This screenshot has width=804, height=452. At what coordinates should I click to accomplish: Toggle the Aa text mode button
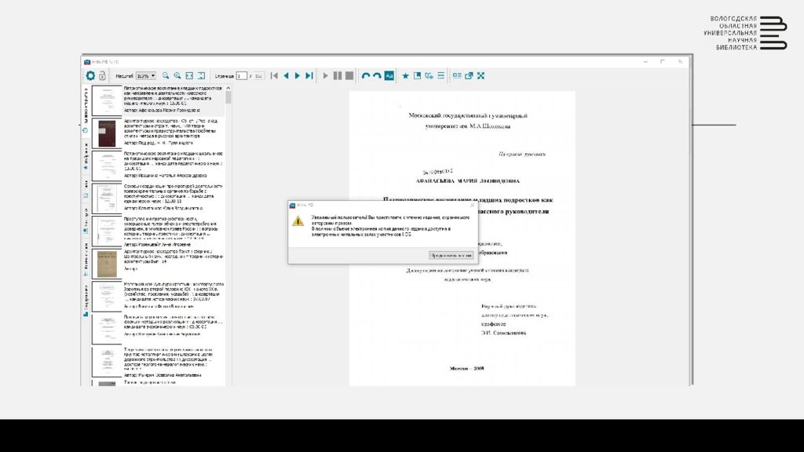(x=389, y=76)
